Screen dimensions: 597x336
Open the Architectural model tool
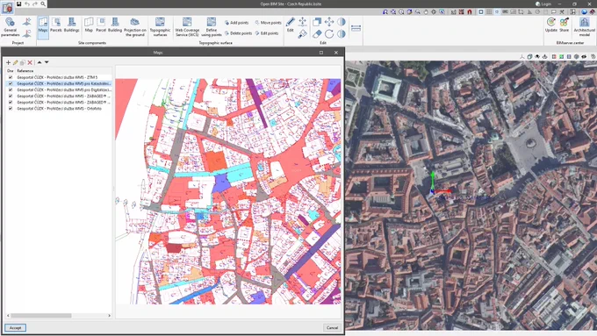pyautogui.click(x=585, y=26)
